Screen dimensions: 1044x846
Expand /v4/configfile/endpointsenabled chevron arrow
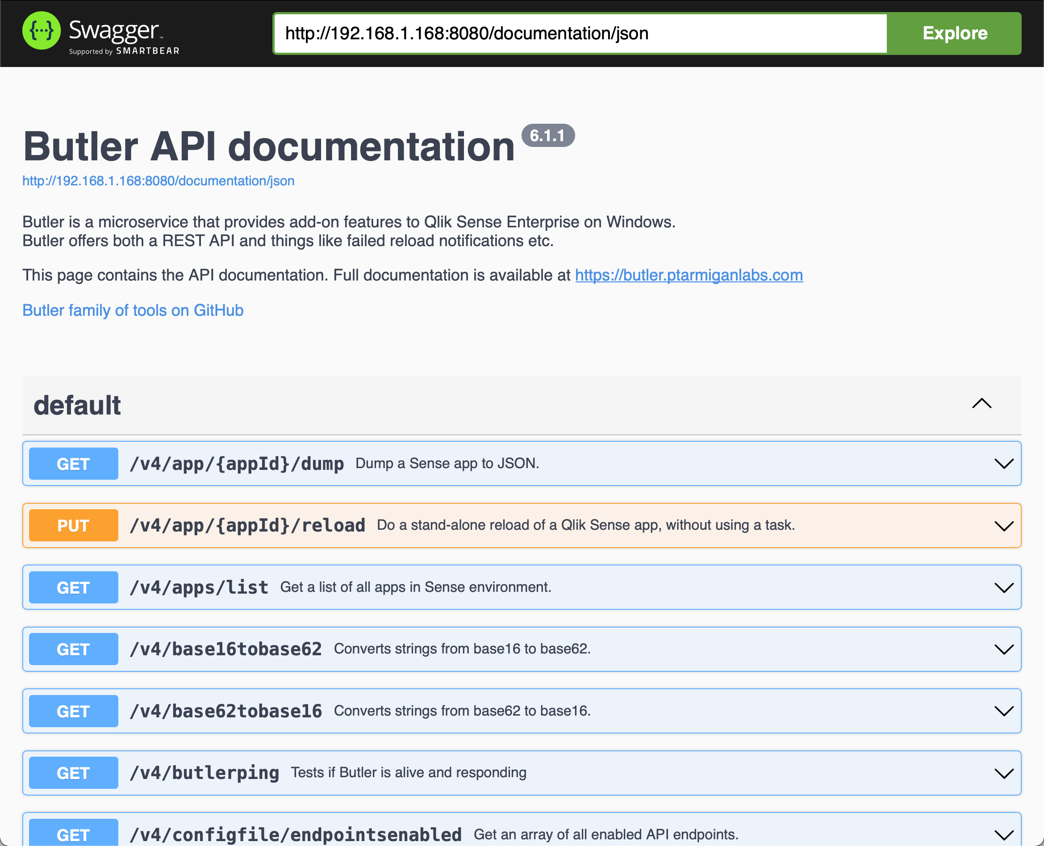1003,834
